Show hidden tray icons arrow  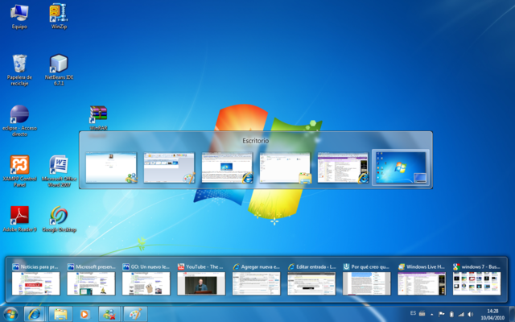[432, 315]
